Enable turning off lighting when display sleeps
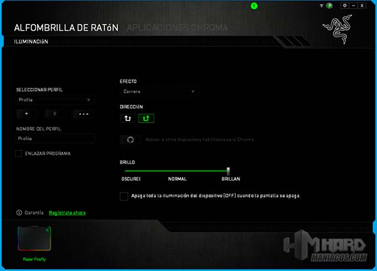Viewport: 377px width, 271px height. point(124,196)
